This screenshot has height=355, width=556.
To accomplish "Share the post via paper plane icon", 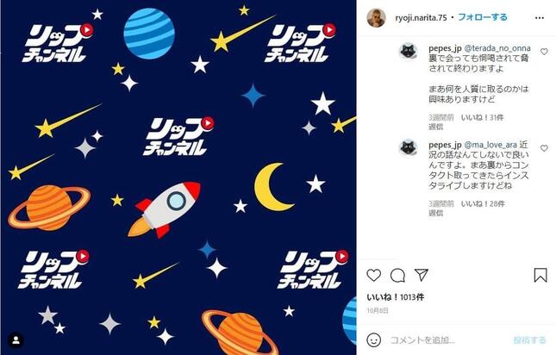I will click(x=422, y=275).
